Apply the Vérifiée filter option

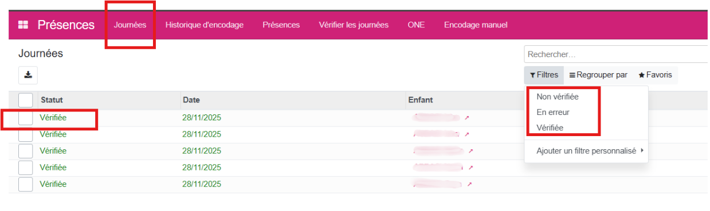[x=550, y=128]
